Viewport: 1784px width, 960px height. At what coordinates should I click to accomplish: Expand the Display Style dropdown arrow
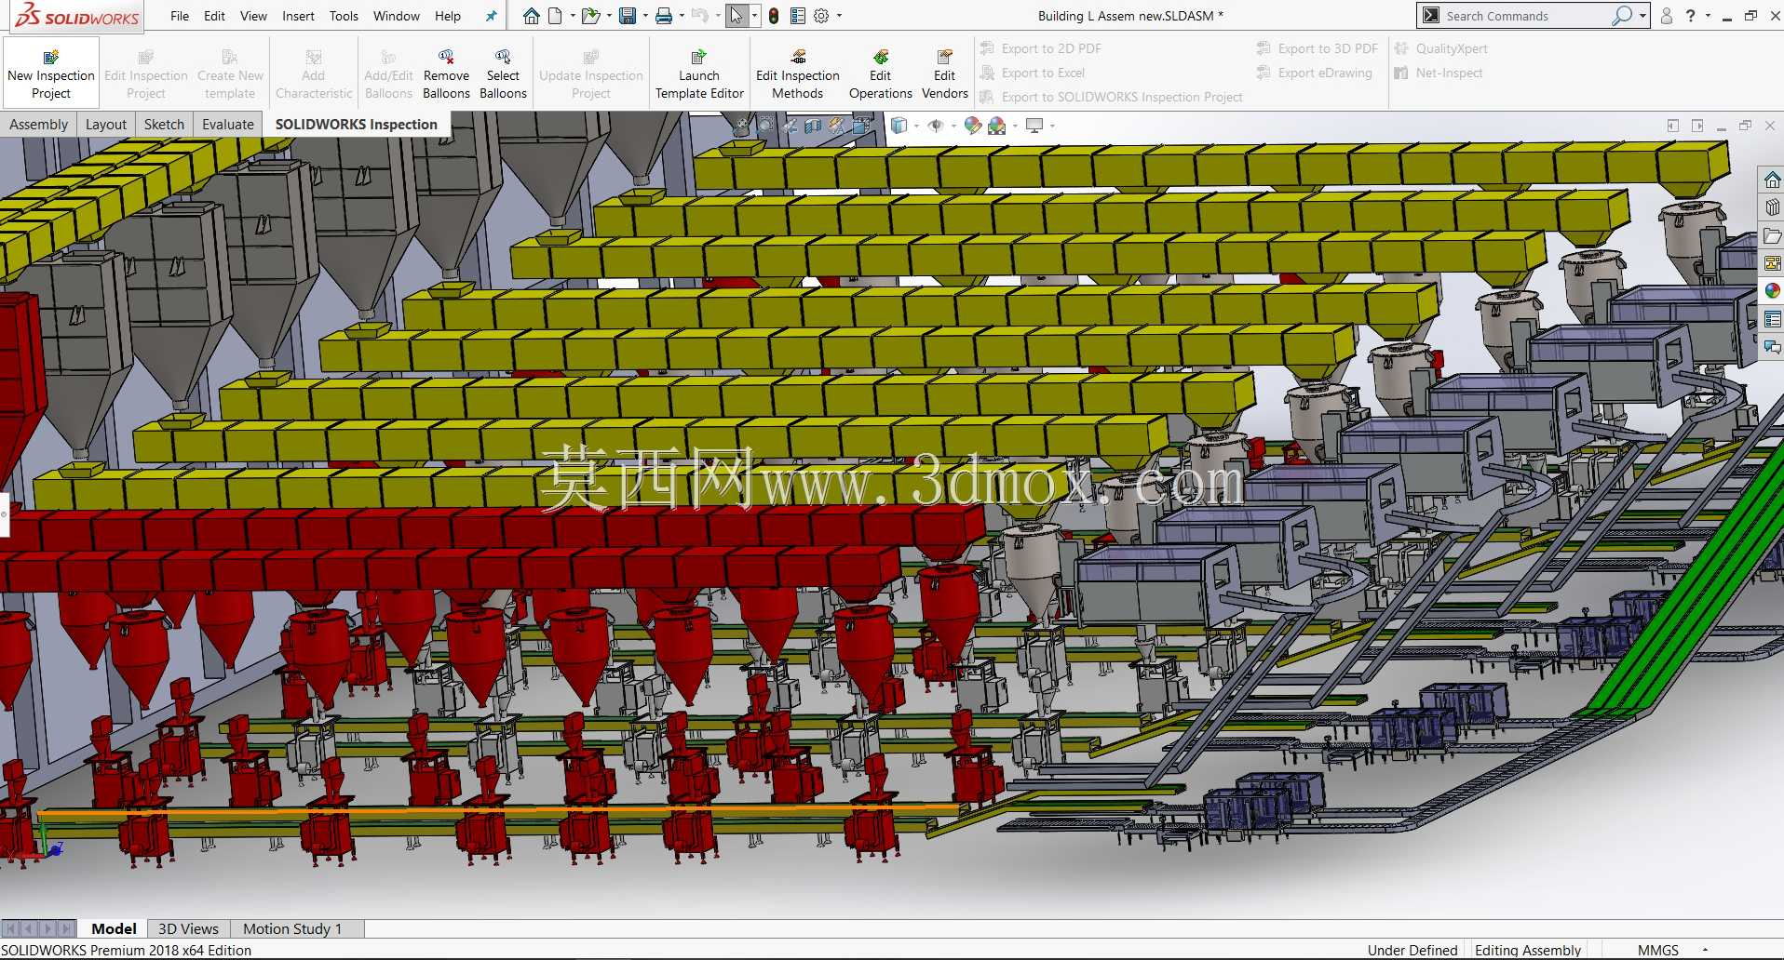click(916, 125)
